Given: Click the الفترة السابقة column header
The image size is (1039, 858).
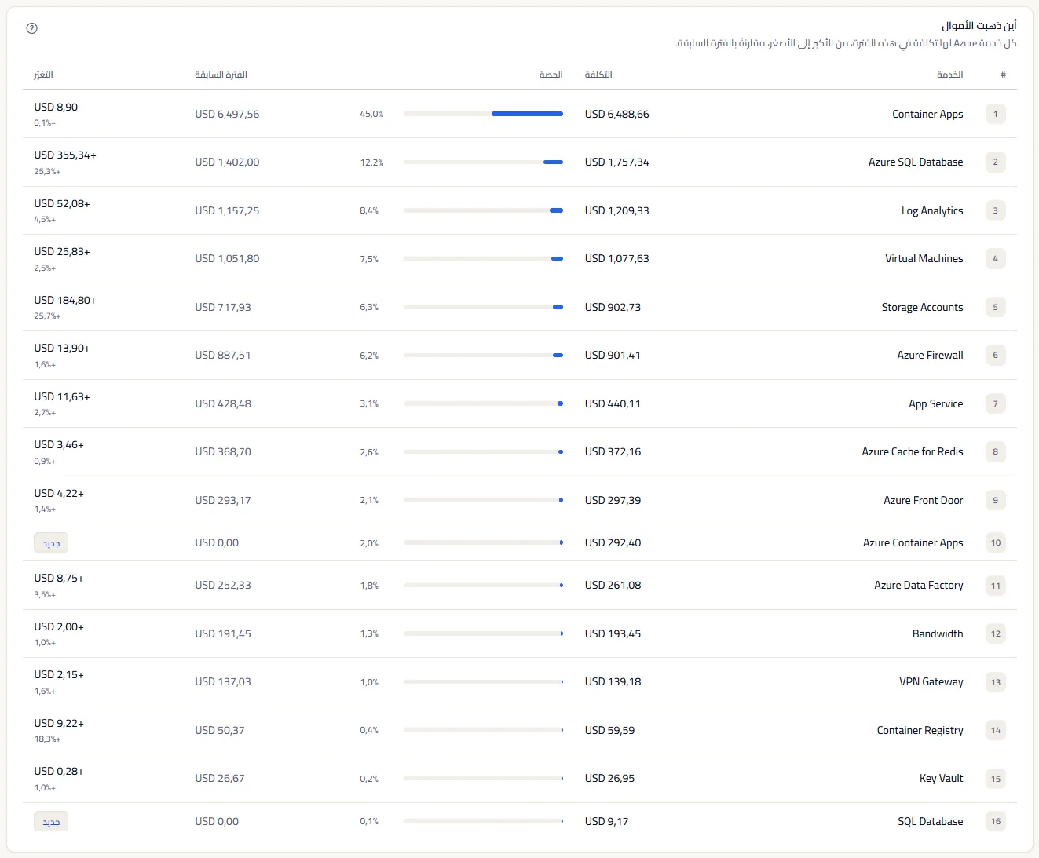Looking at the screenshot, I should (221, 75).
